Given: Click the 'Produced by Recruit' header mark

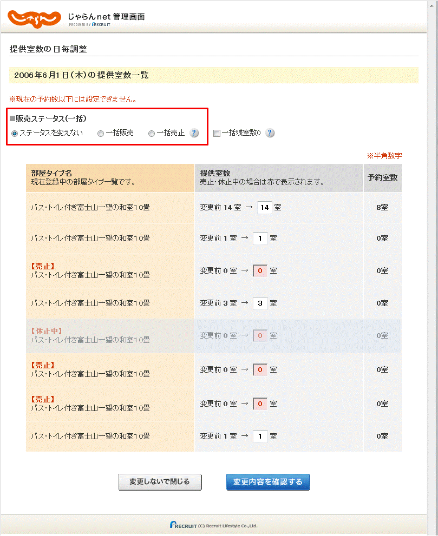Looking at the screenshot, I should 90,25.
